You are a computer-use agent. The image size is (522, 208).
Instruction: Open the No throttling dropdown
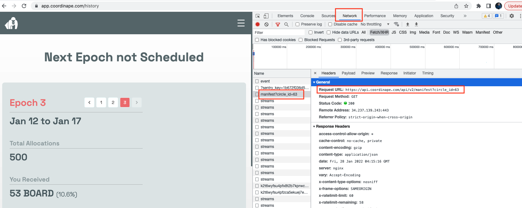coord(375,24)
